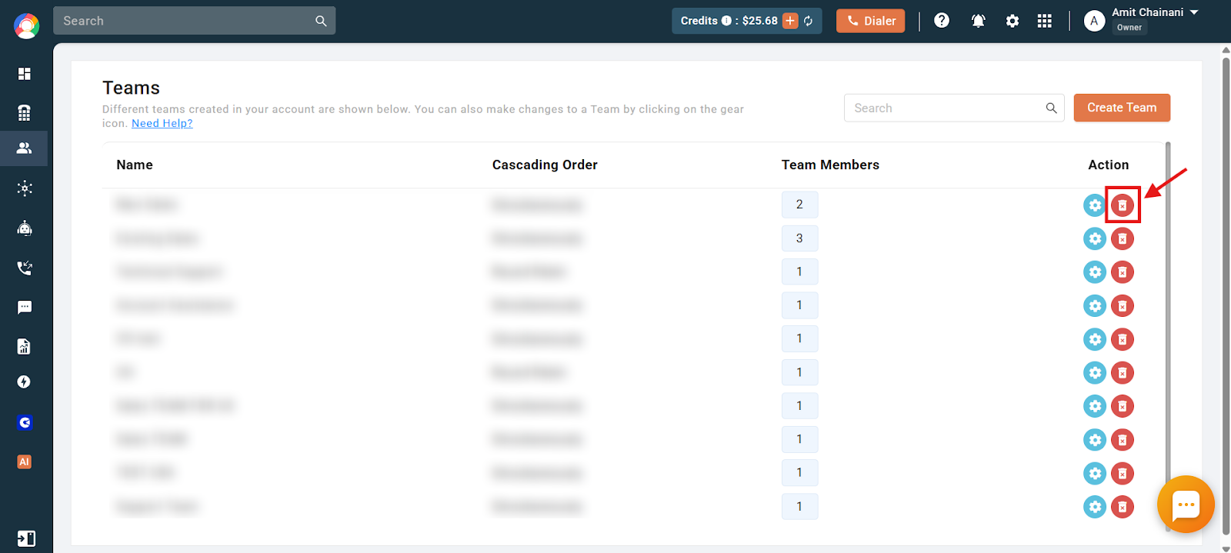The width and height of the screenshot is (1231, 553).
Task: Click the magnifier icon in the top search bar
Action: 321,21
